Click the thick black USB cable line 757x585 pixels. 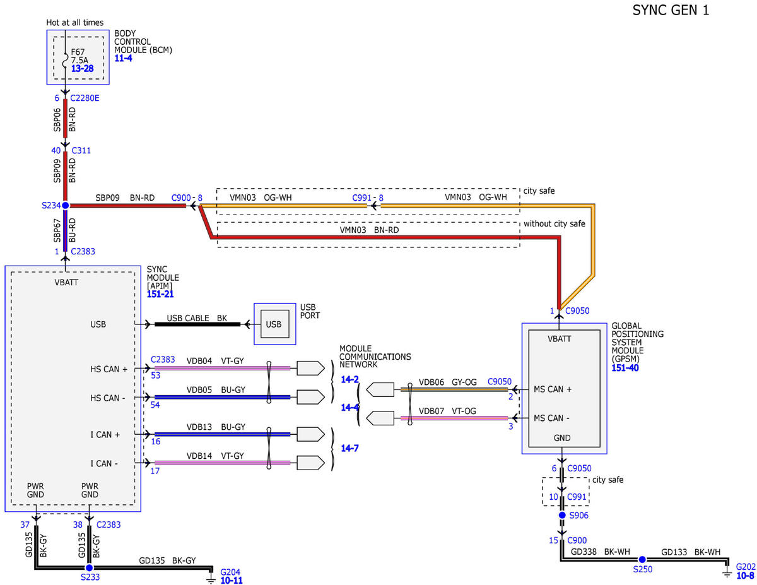click(197, 324)
